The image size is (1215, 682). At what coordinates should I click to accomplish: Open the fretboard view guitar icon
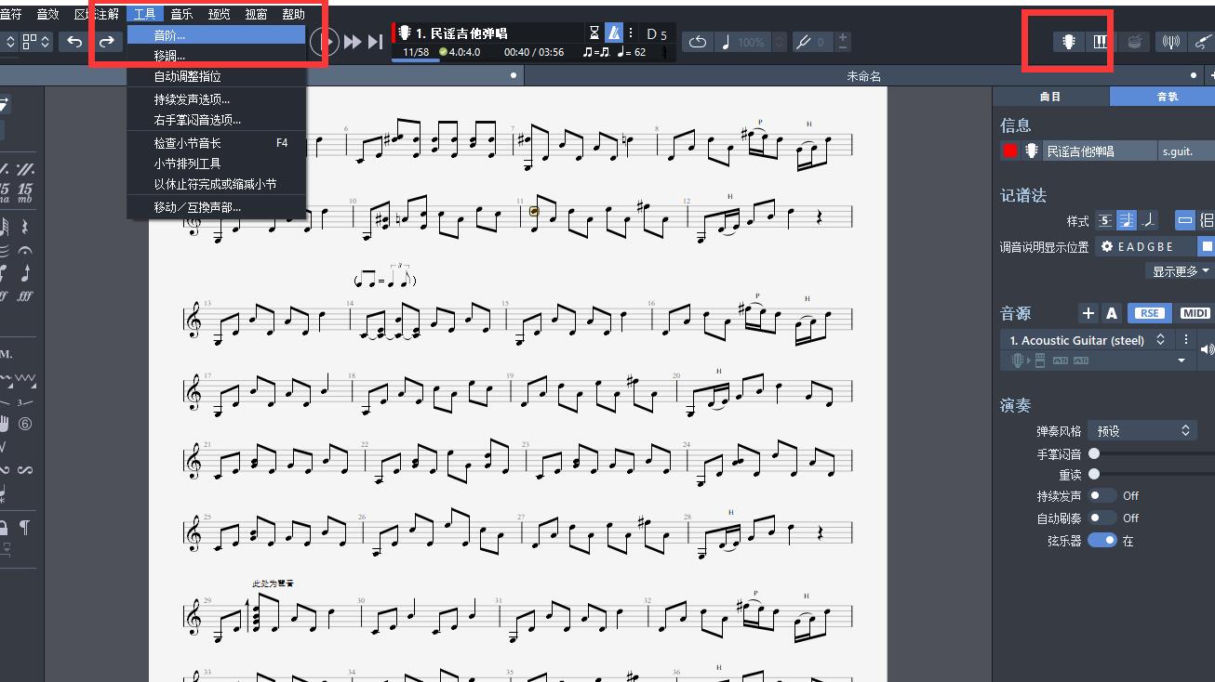coord(1069,42)
